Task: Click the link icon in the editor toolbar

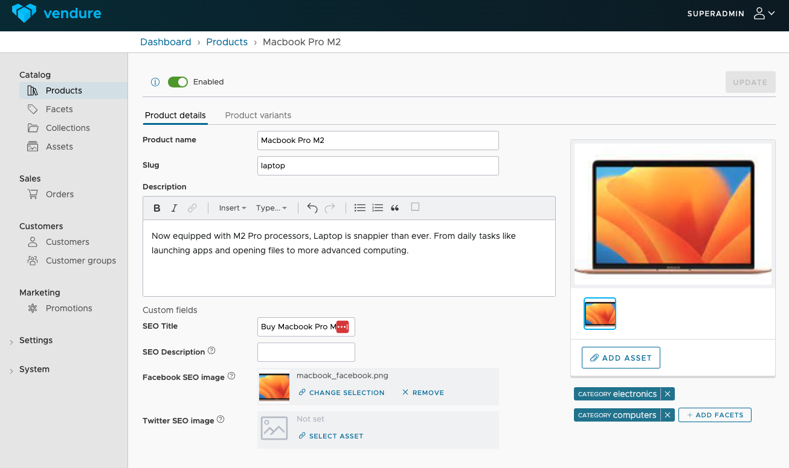Action: (192, 208)
